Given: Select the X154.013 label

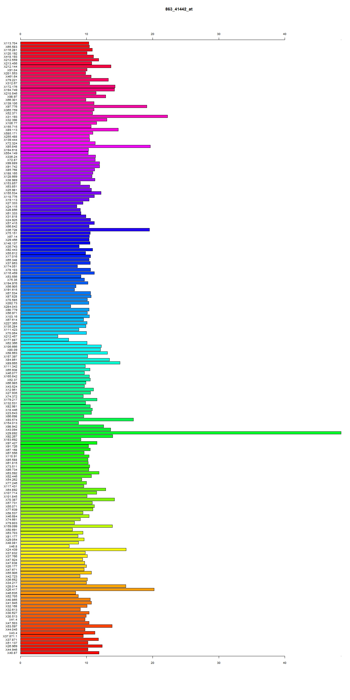Looking at the screenshot, I should 10,423.
